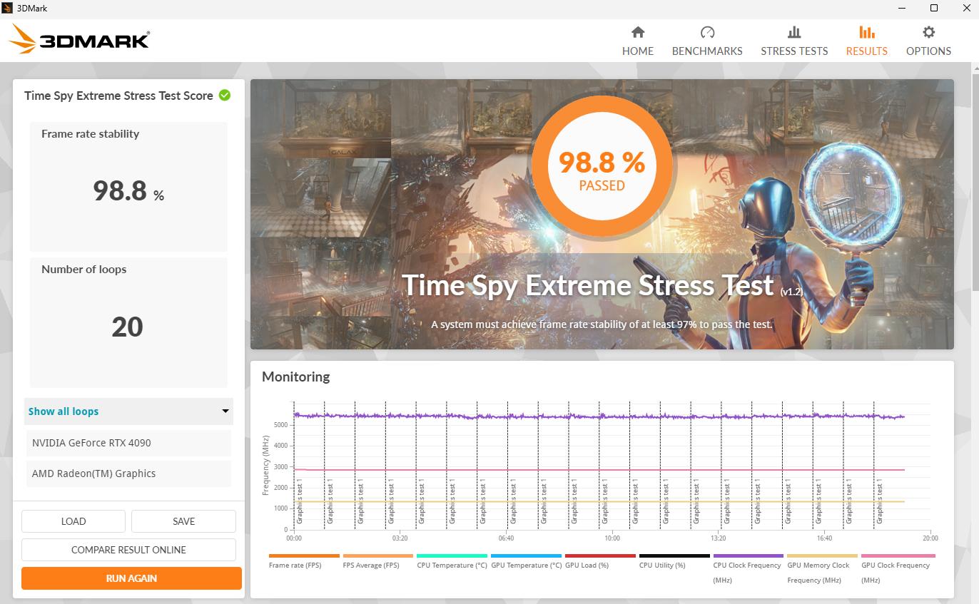Open Options via the gear icon
The width and height of the screenshot is (979, 604).
928,32
